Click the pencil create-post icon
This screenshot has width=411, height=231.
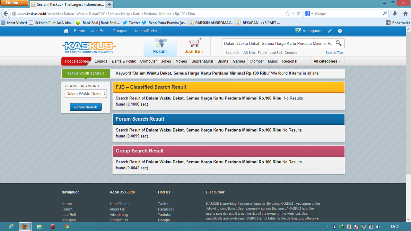330,31
